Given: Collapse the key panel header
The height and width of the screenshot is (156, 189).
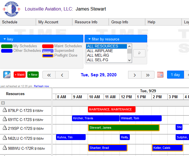Looking at the screenshot, I should click(x=42, y=39).
